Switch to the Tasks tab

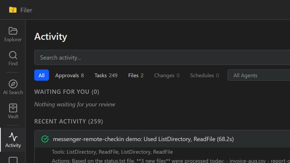[x=106, y=75]
